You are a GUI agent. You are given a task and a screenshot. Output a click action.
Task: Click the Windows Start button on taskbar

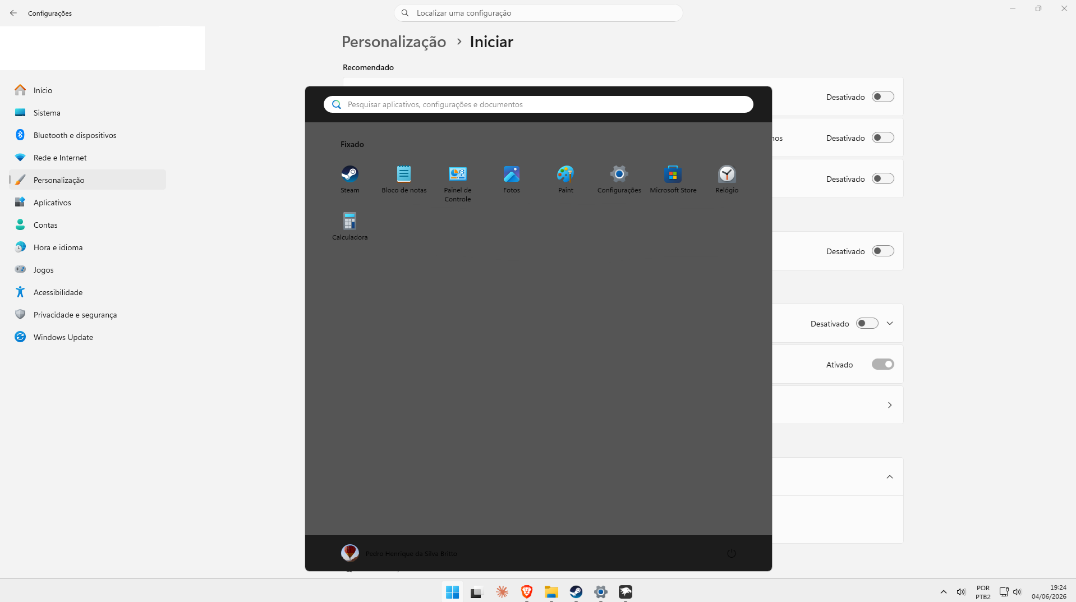point(452,592)
